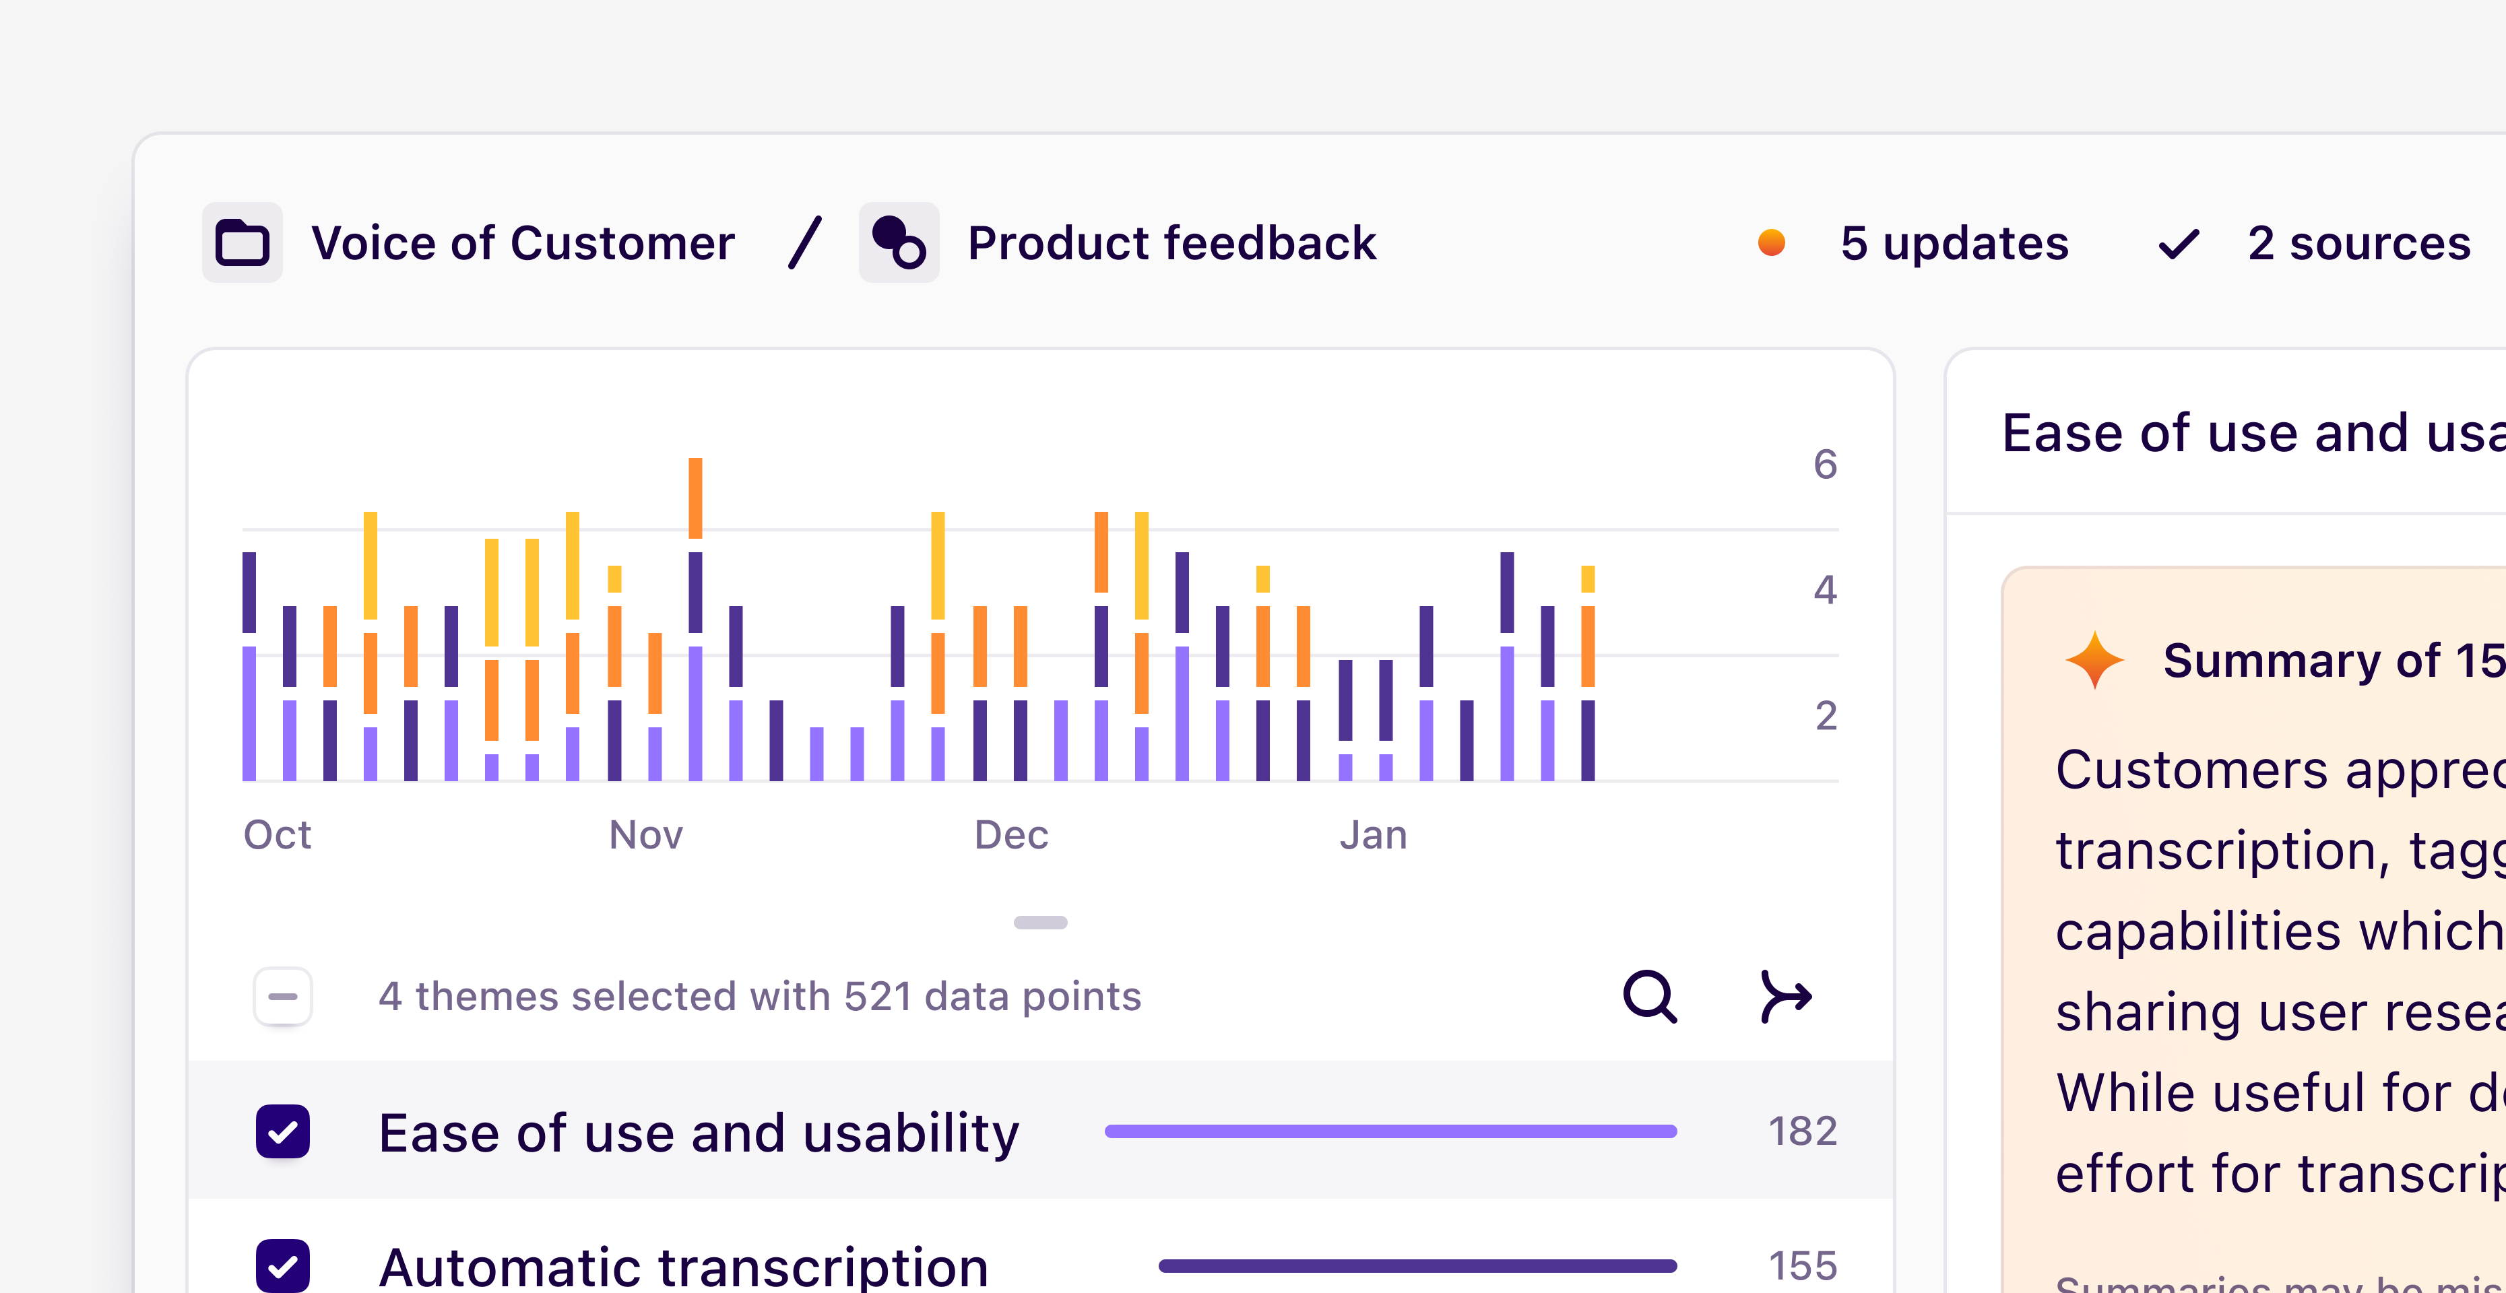This screenshot has height=1293, width=2506.
Task: Select the Automatic transcription theme row
Action: click(683, 1267)
